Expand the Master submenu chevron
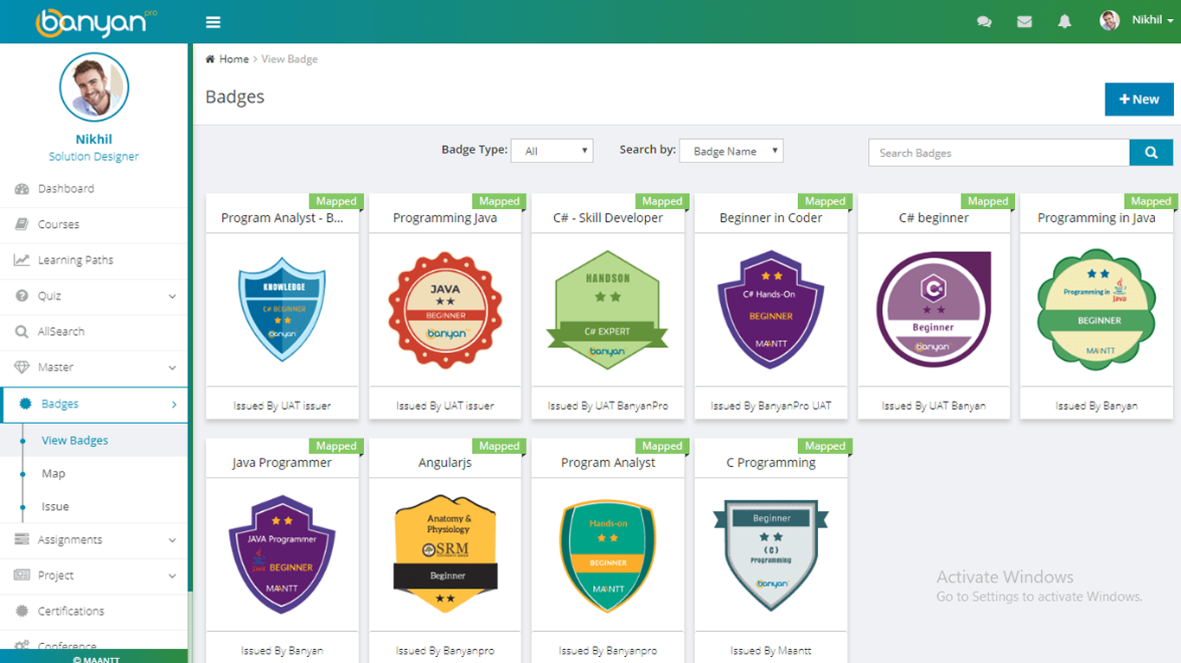This screenshot has height=663, width=1181. click(x=172, y=368)
